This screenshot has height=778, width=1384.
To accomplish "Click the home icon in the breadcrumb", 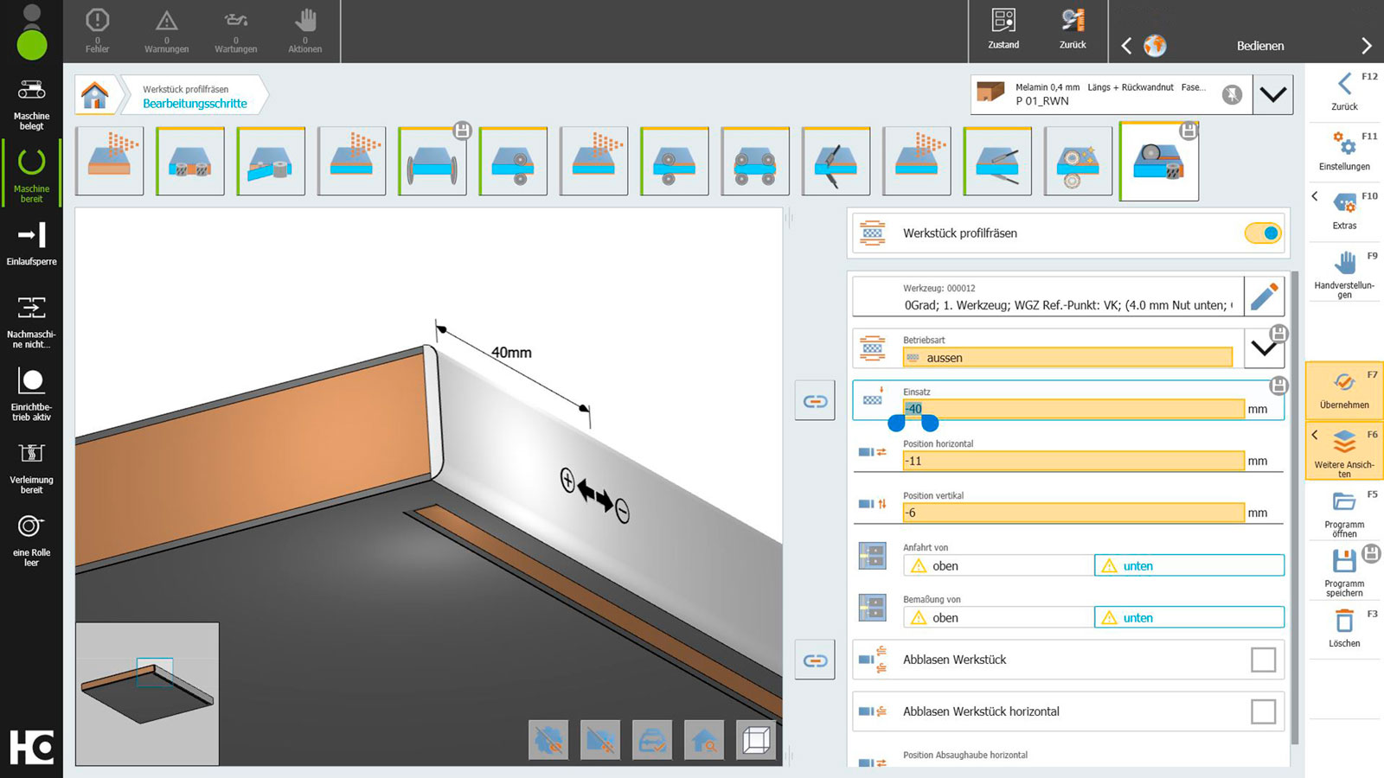I will [95, 95].
